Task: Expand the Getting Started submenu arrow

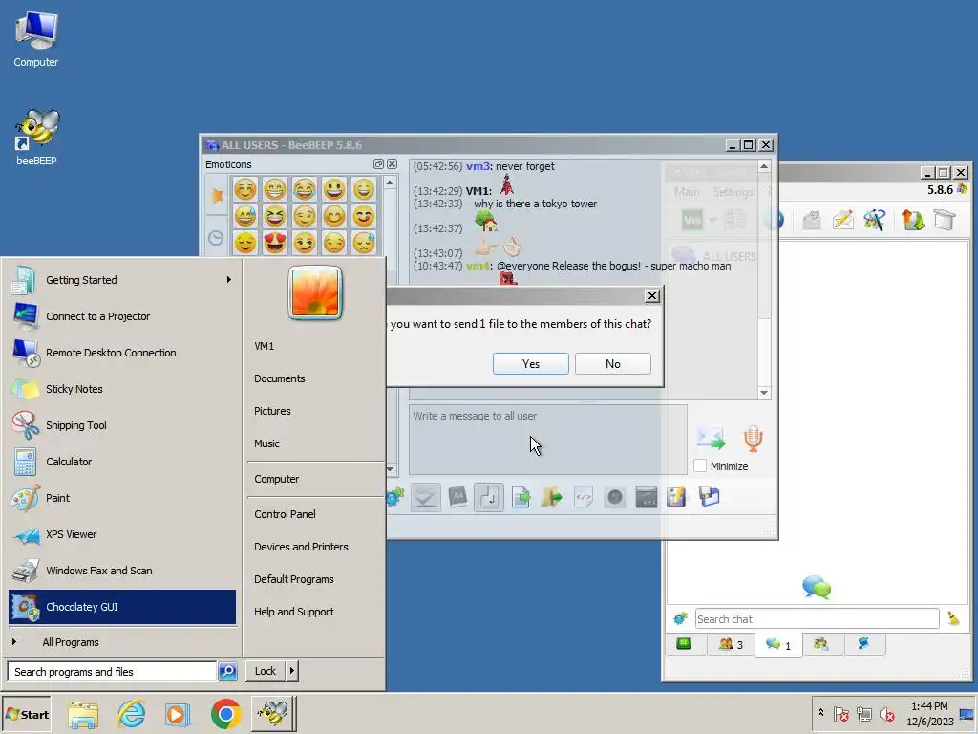Action: 229,280
